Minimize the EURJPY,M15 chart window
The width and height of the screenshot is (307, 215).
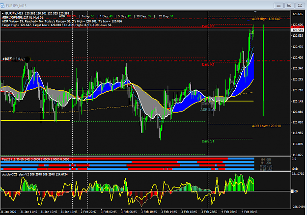(x=279, y=6)
